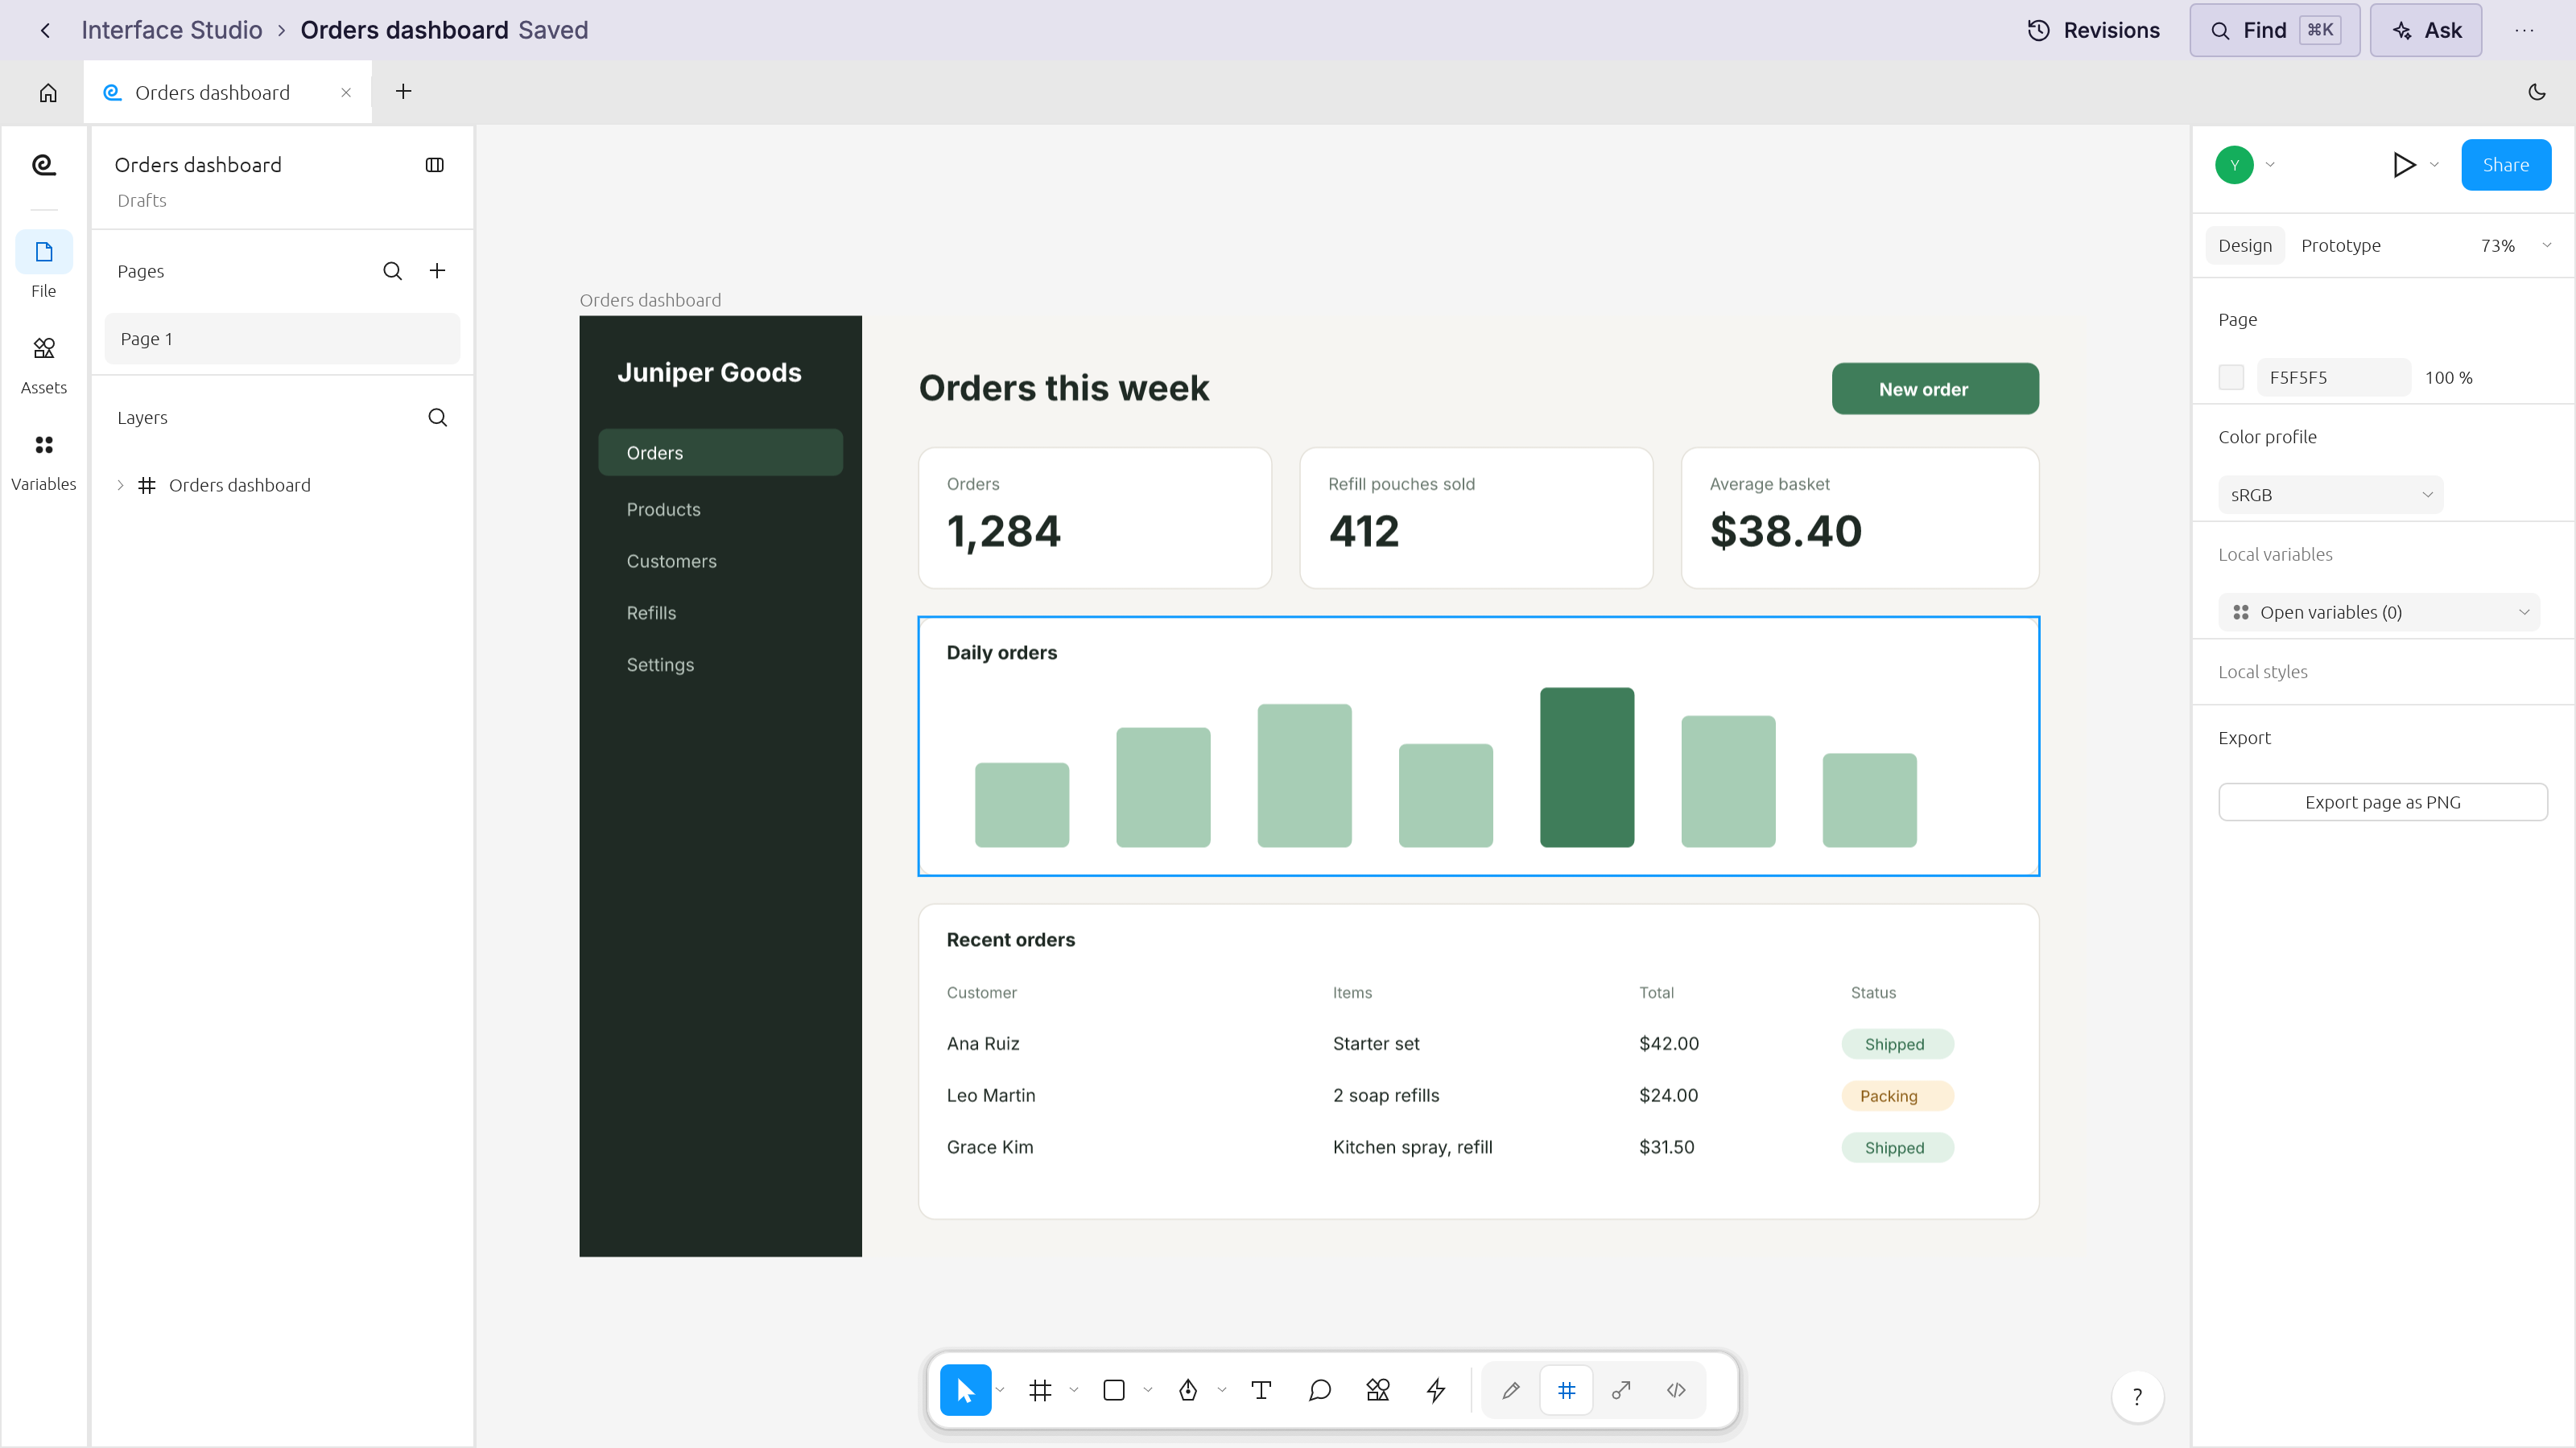The height and width of the screenshot is (1448, 2576).
Task: Toggle the annotate mode icon in toolbar
Action: [x=1621, y=1390]
